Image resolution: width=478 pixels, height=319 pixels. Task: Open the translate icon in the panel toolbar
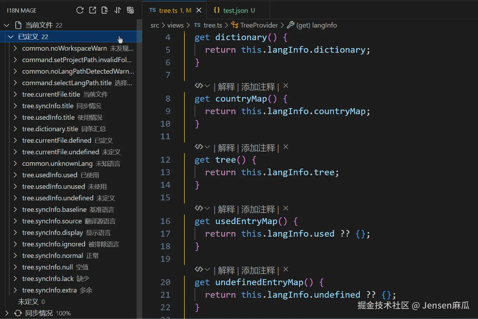[130, 10]
